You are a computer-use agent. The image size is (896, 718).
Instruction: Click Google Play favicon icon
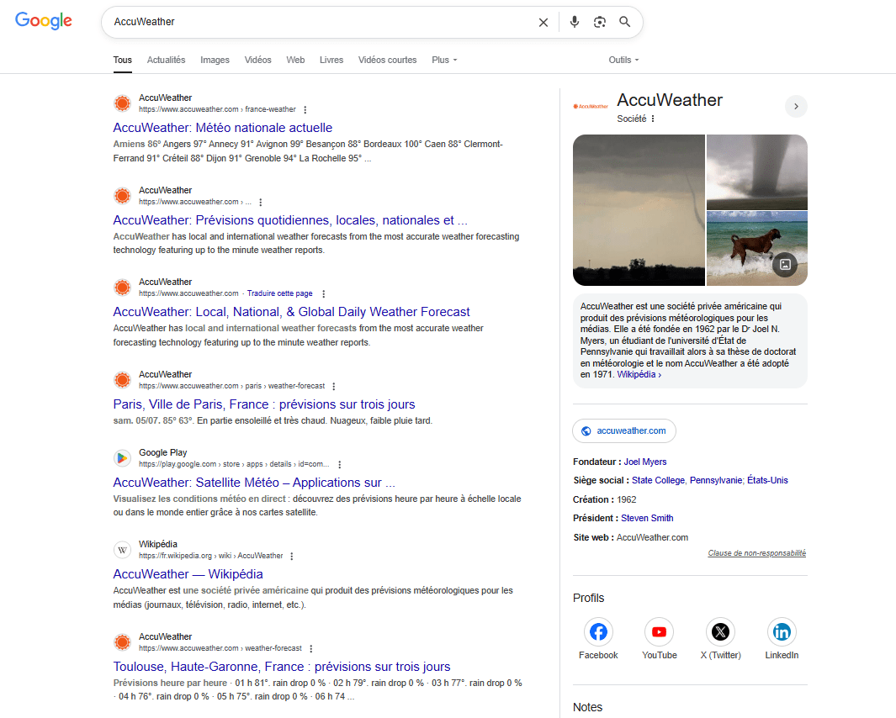(x=122, y=458)
